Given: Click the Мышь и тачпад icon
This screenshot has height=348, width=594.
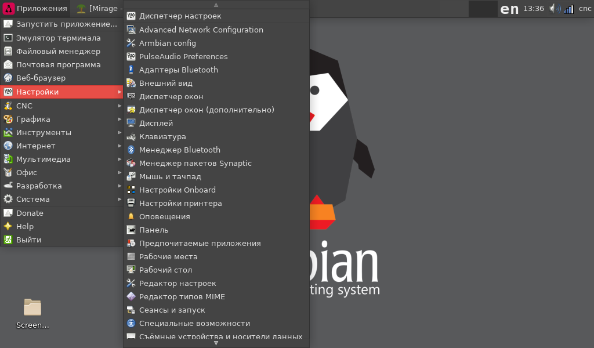Looking at the screenshot, I should [131, 176].
